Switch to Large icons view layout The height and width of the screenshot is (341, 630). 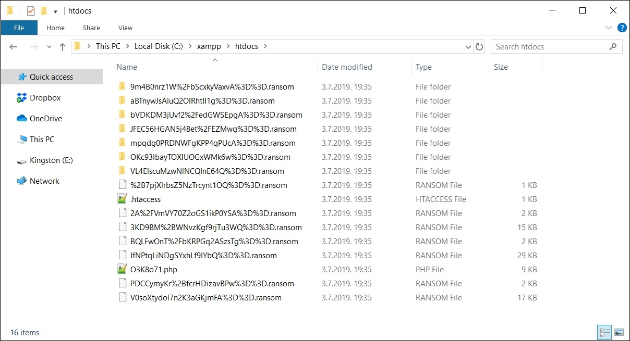click(x=619, y=332)
